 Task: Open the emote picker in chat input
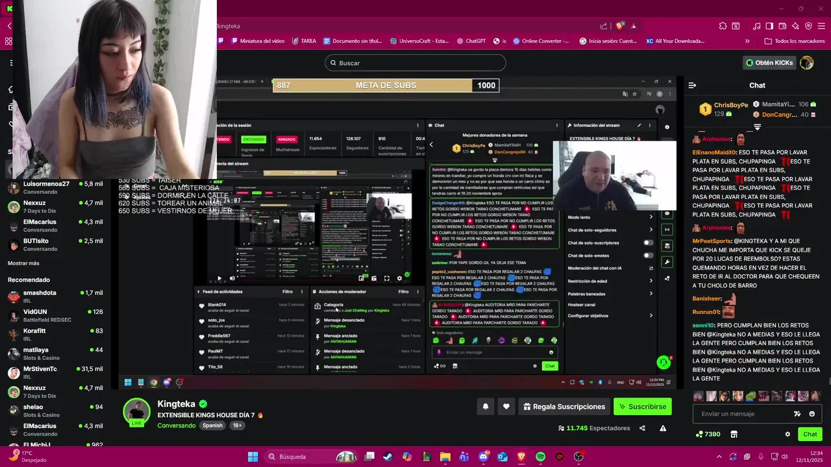pyautogui.click(x=812, y=414)
